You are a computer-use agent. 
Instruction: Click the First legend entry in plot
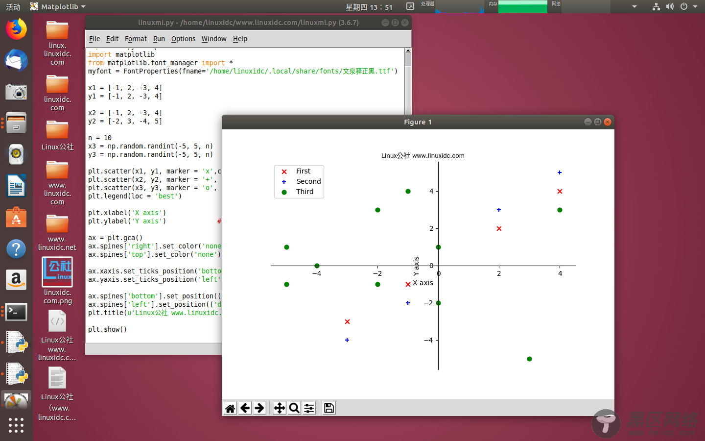pos(303,171)
